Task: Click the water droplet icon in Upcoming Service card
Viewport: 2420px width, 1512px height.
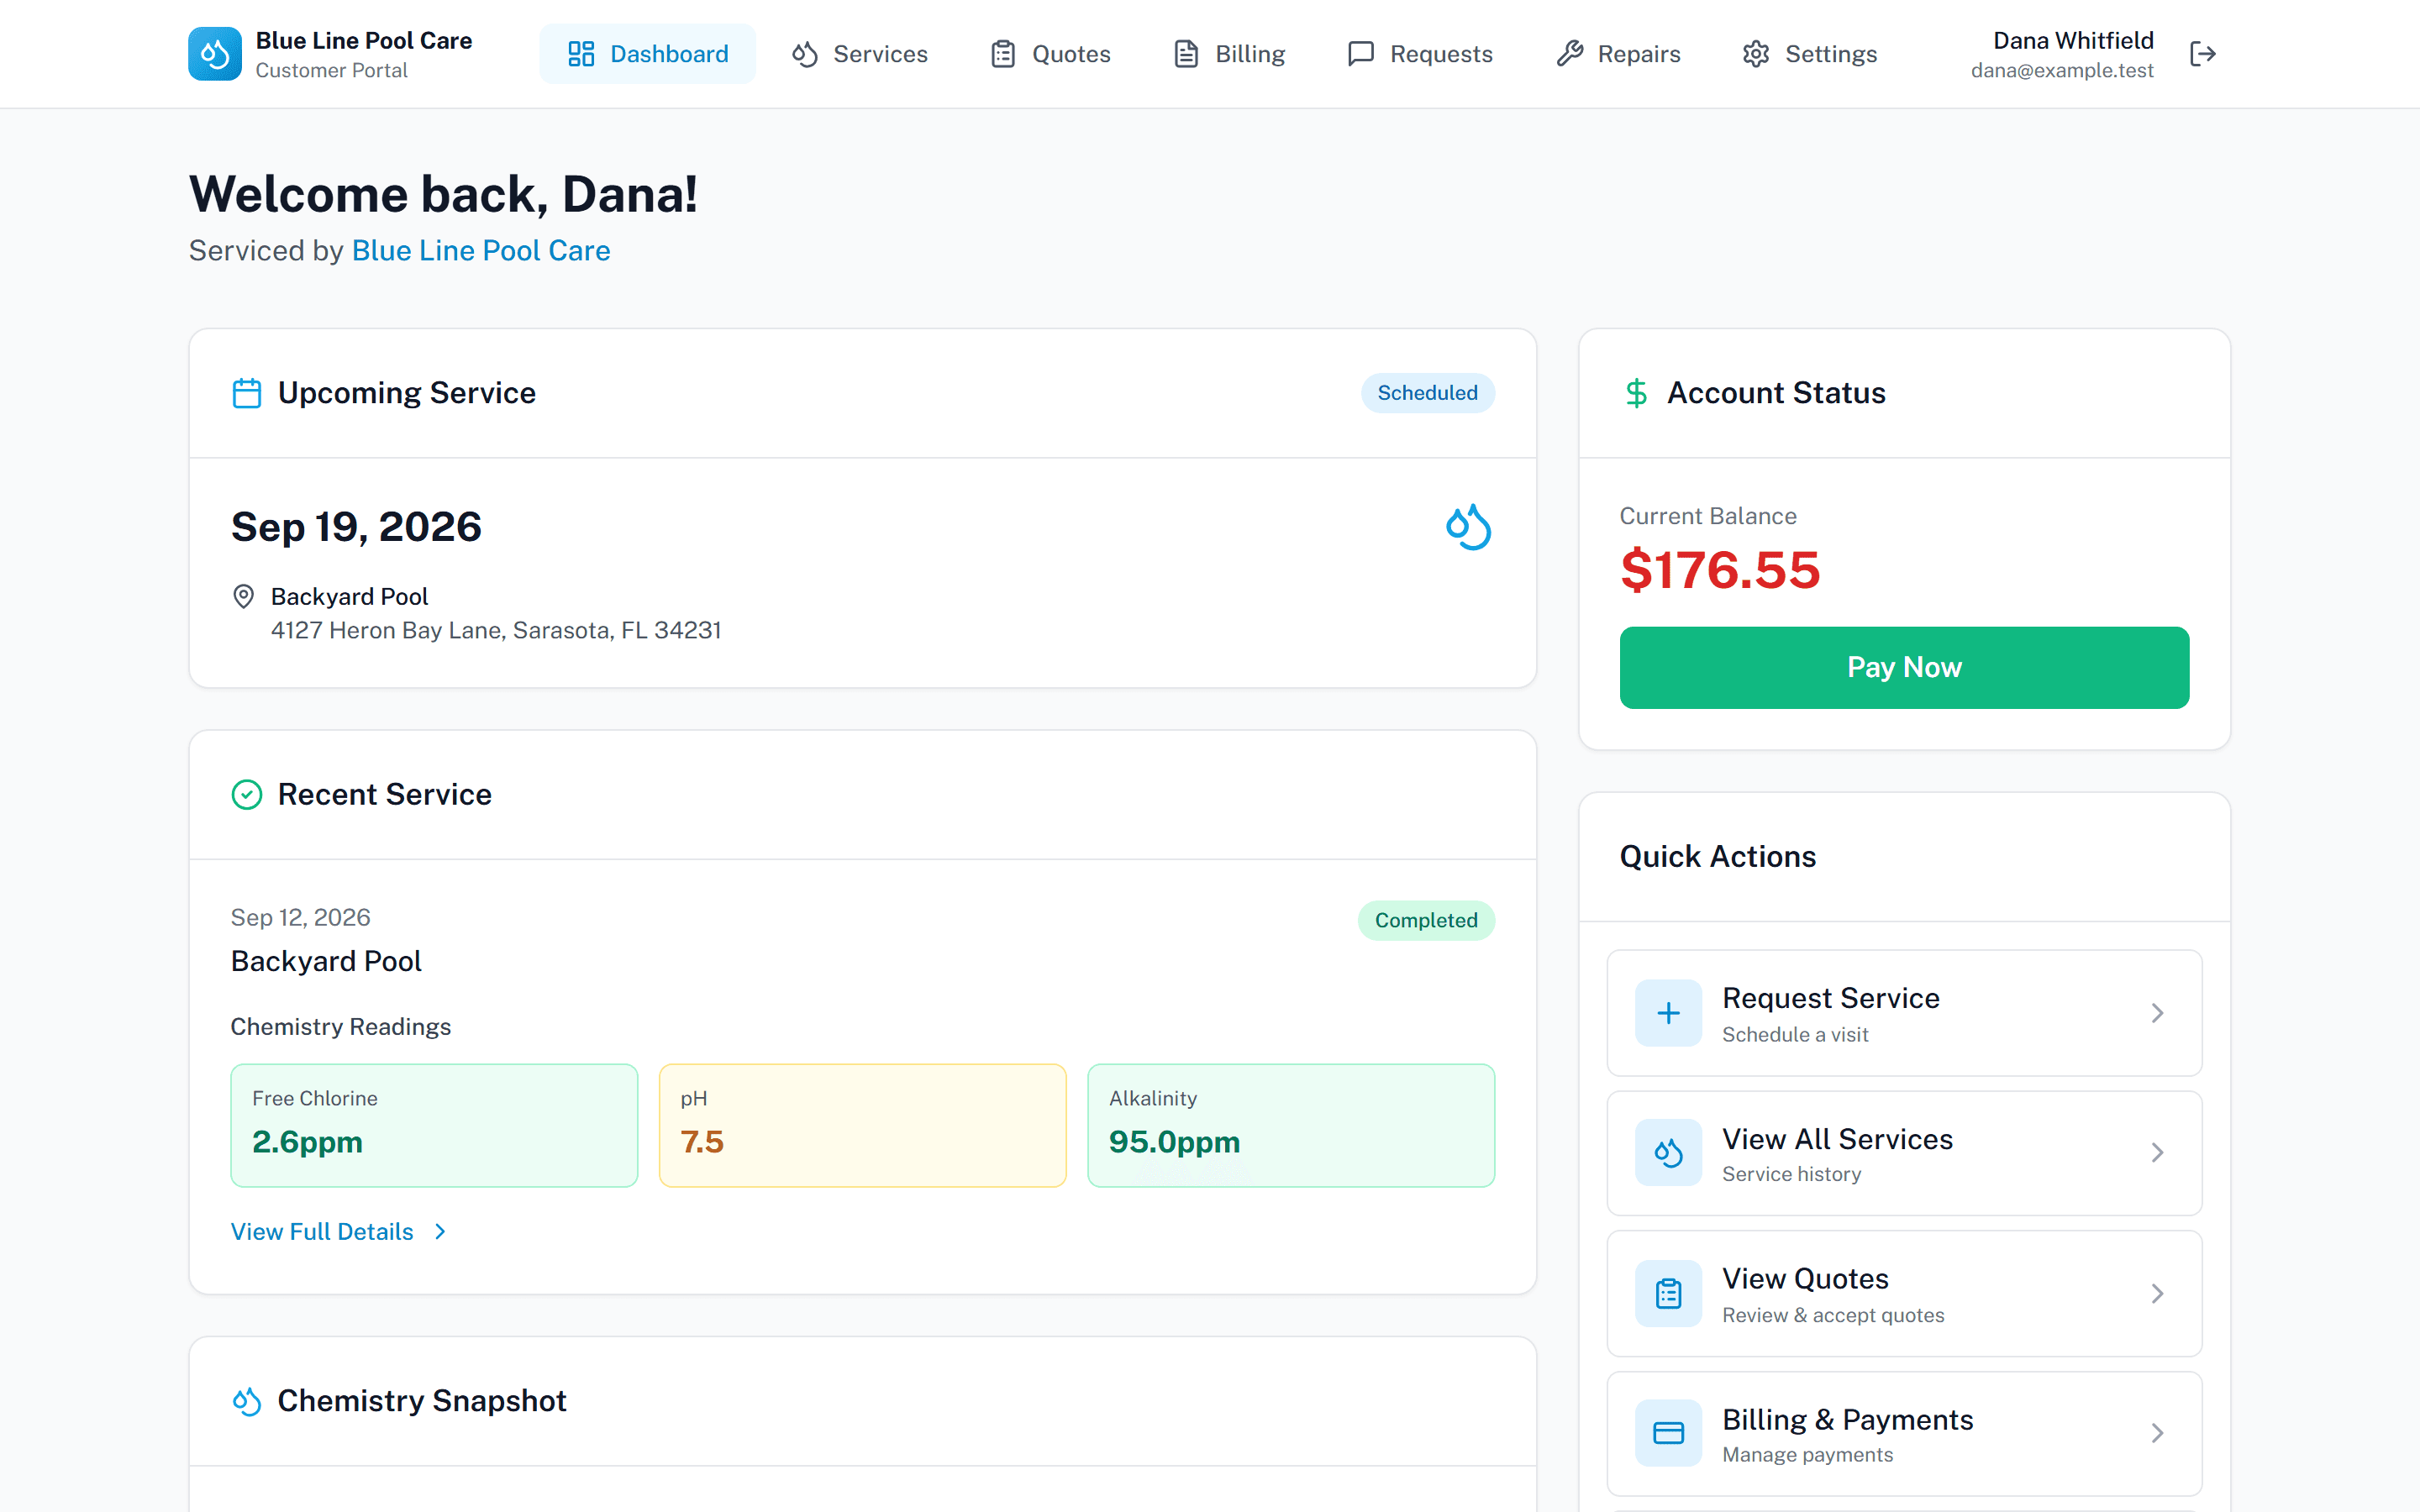Action: (x=1468, y=527)
